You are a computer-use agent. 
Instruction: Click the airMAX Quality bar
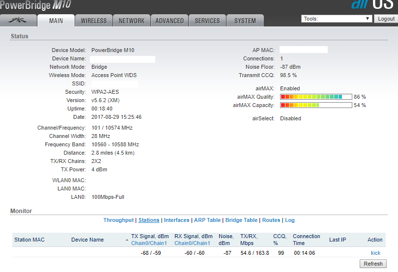tap(316, 97)
